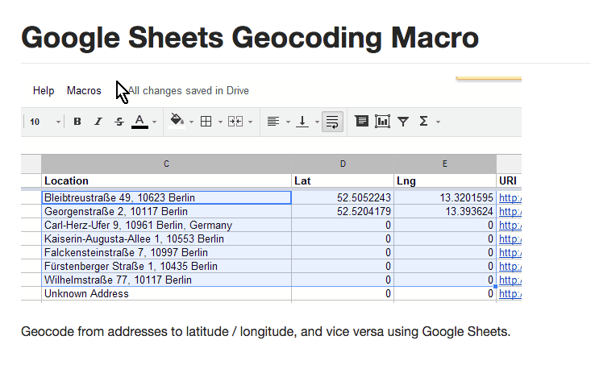This screenshot has height=369, width=591.
Task: Expand the fill color dropdown arrow
Action: [191, 122]
